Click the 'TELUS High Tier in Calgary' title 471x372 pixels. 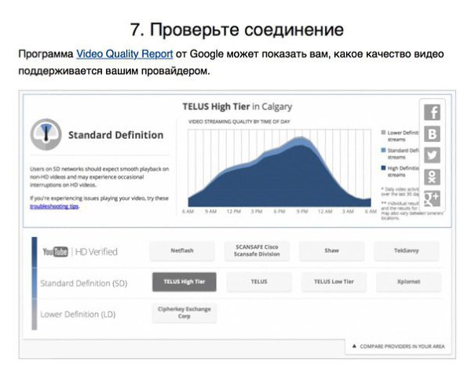tap(237, 107)
